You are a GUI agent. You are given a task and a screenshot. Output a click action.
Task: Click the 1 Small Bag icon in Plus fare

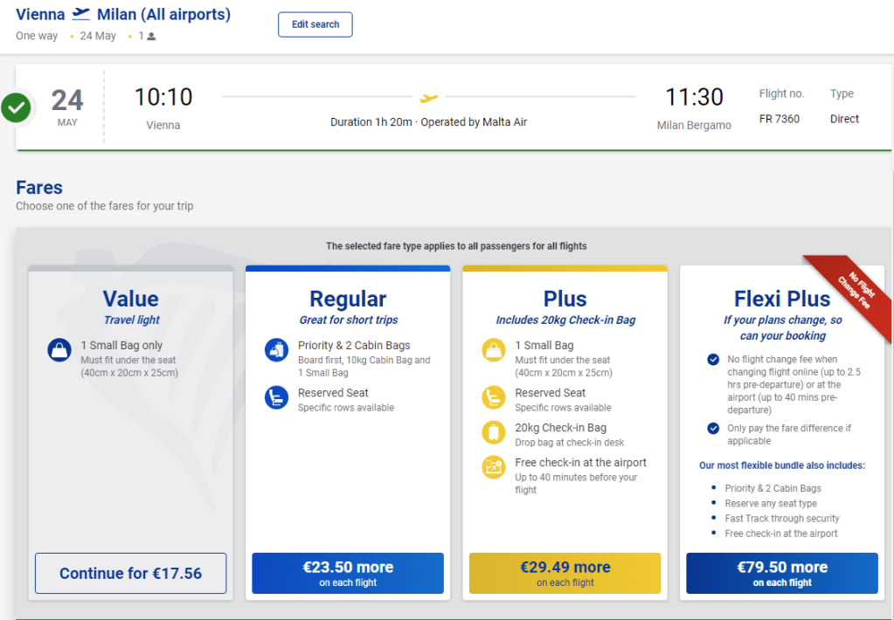[494, 350]
